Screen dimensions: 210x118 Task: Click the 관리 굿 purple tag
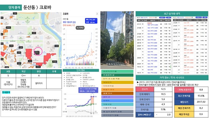pyautogui.click(x=117, y=97)
